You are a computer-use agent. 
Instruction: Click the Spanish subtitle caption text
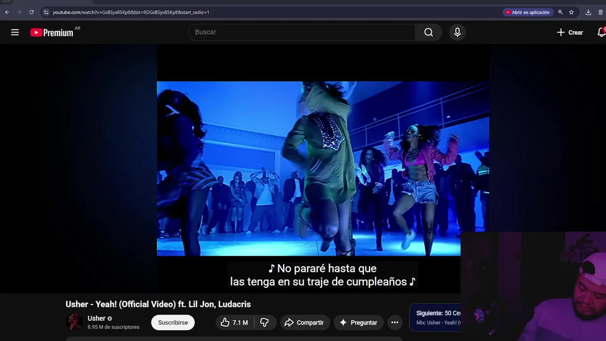click(x=322, y=275)
